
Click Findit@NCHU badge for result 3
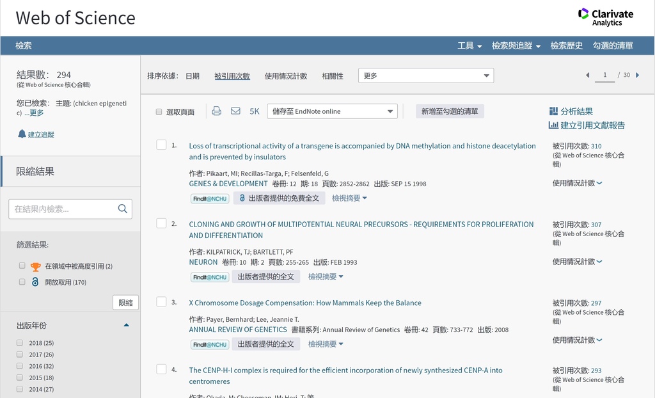click(x=210, y=344)
